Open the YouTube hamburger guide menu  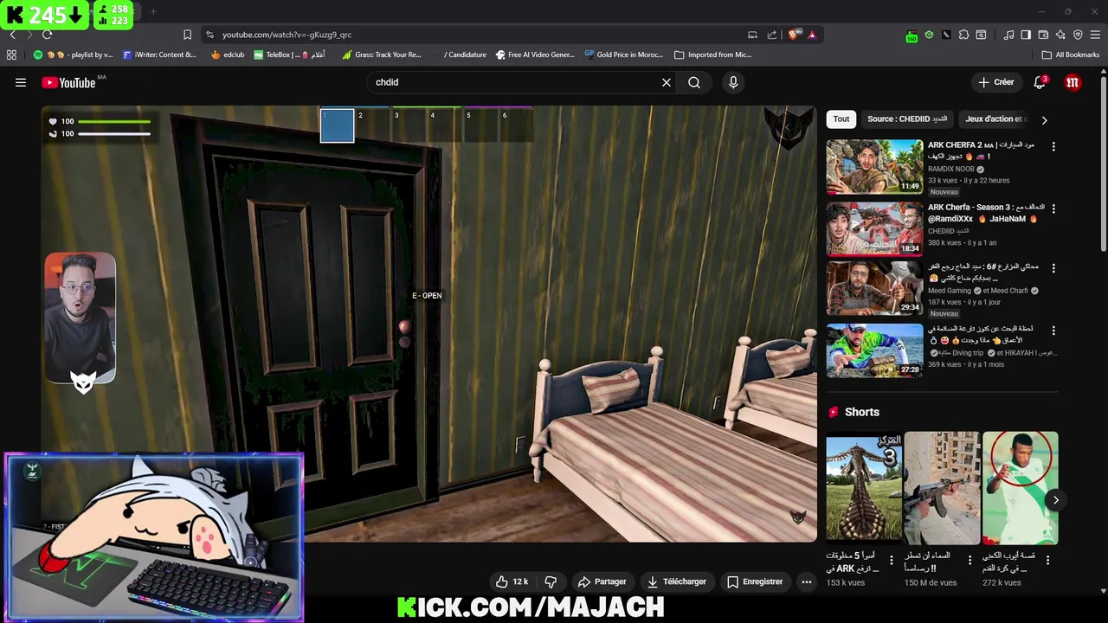[21, 82]
